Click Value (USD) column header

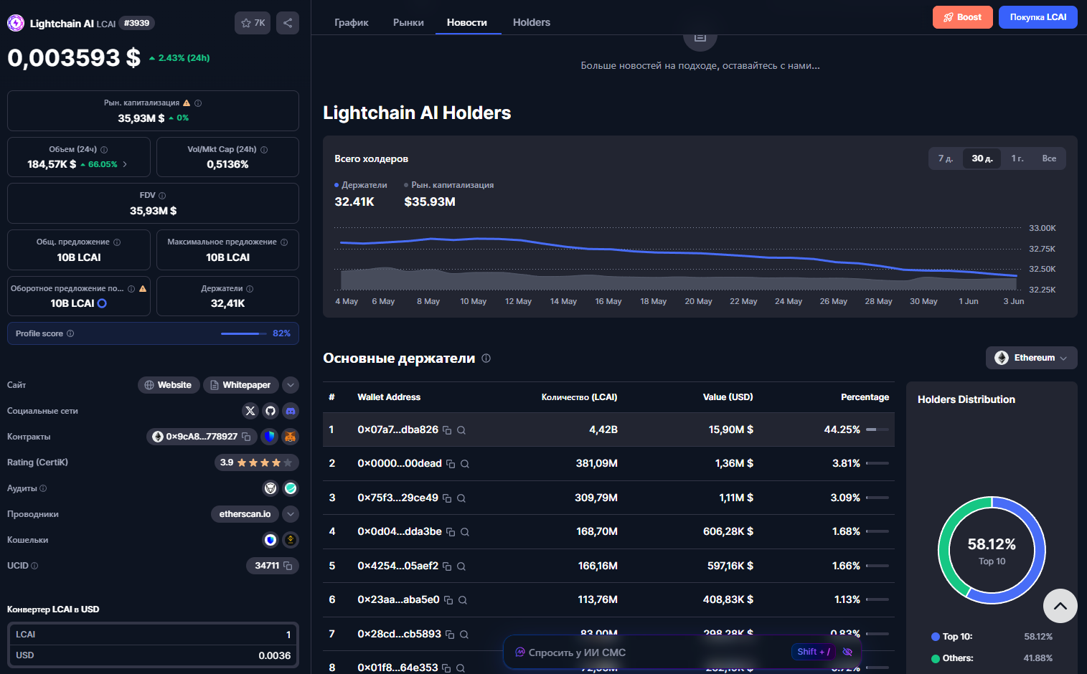(728, 397)
